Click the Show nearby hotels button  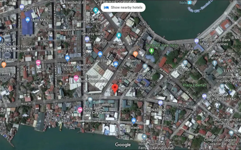pyautogui.click(x=123, y=7)
